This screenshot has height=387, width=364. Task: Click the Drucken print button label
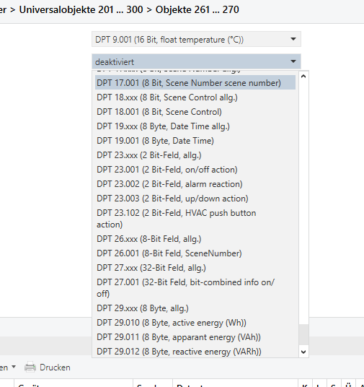[x=55, y=368]
